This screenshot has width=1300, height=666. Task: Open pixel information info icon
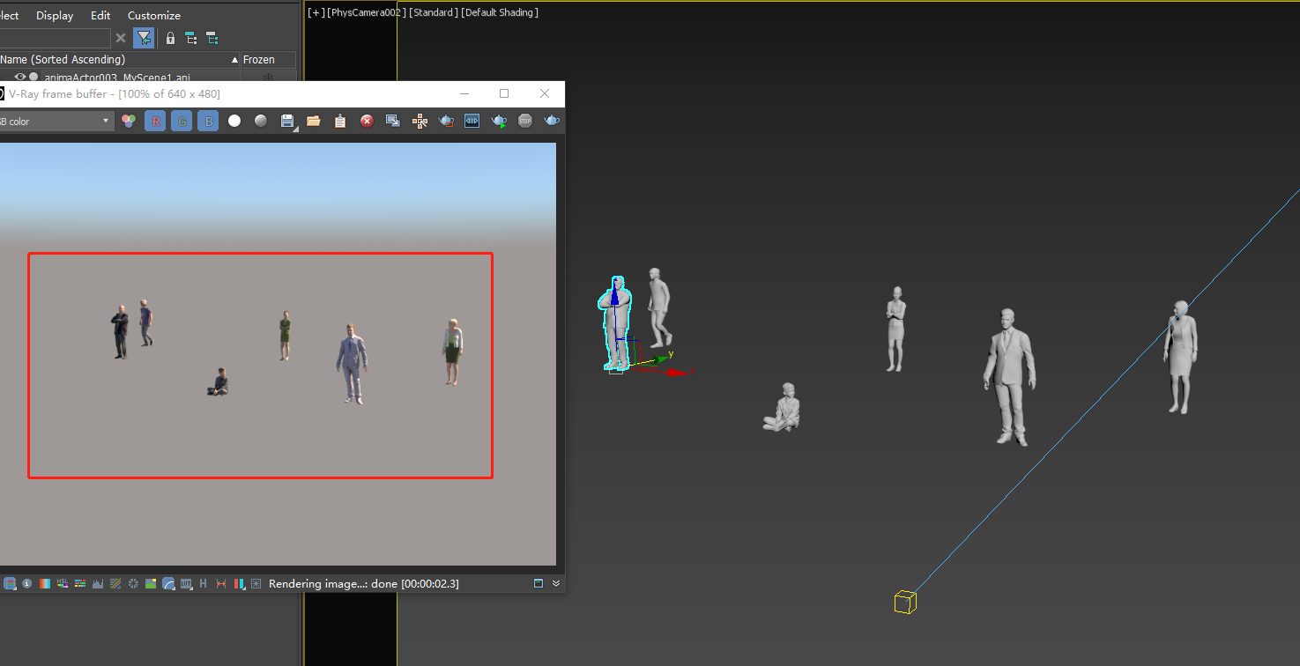26,583
